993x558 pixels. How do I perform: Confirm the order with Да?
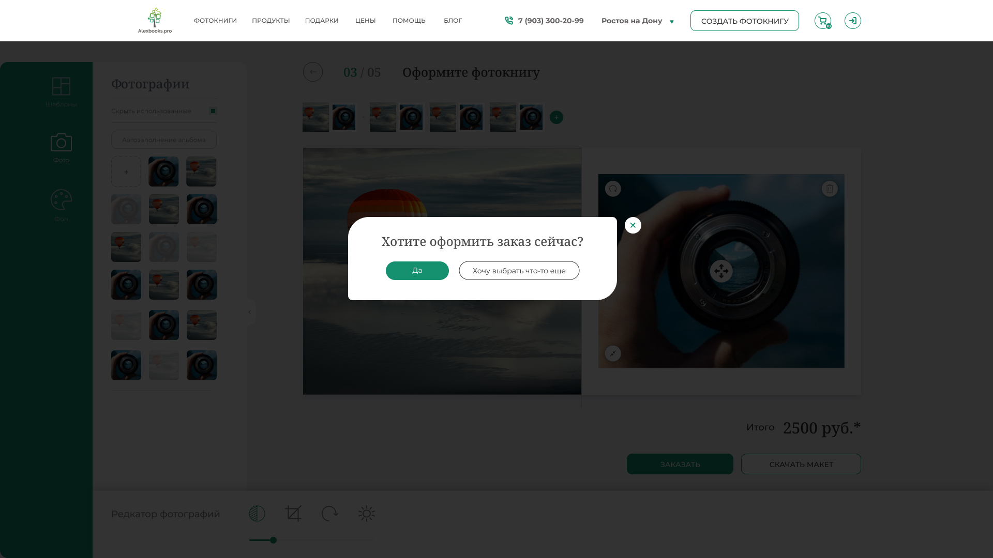[417, 271]
